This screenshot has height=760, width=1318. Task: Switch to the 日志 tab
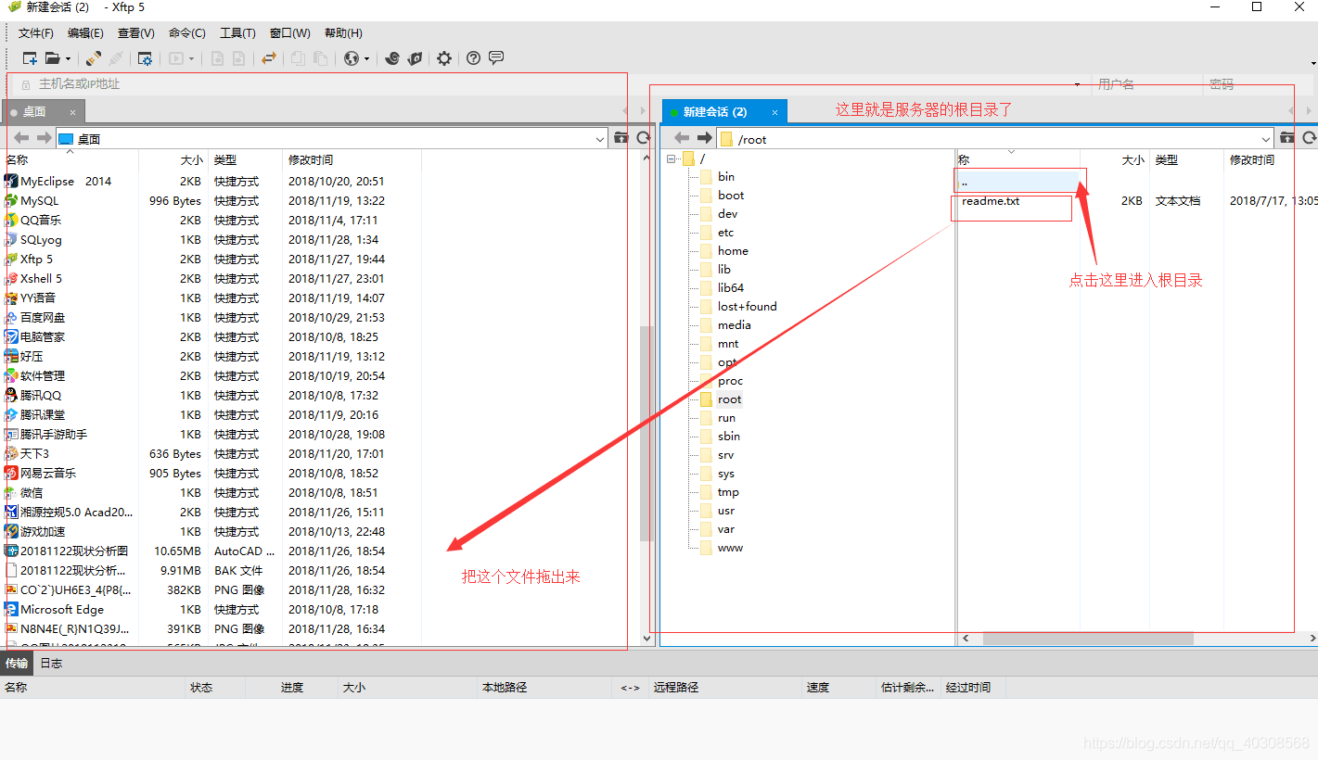pyautogui.click(x=51, y=664)
